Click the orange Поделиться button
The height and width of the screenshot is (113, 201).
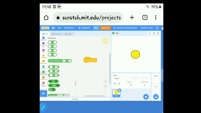106,28
